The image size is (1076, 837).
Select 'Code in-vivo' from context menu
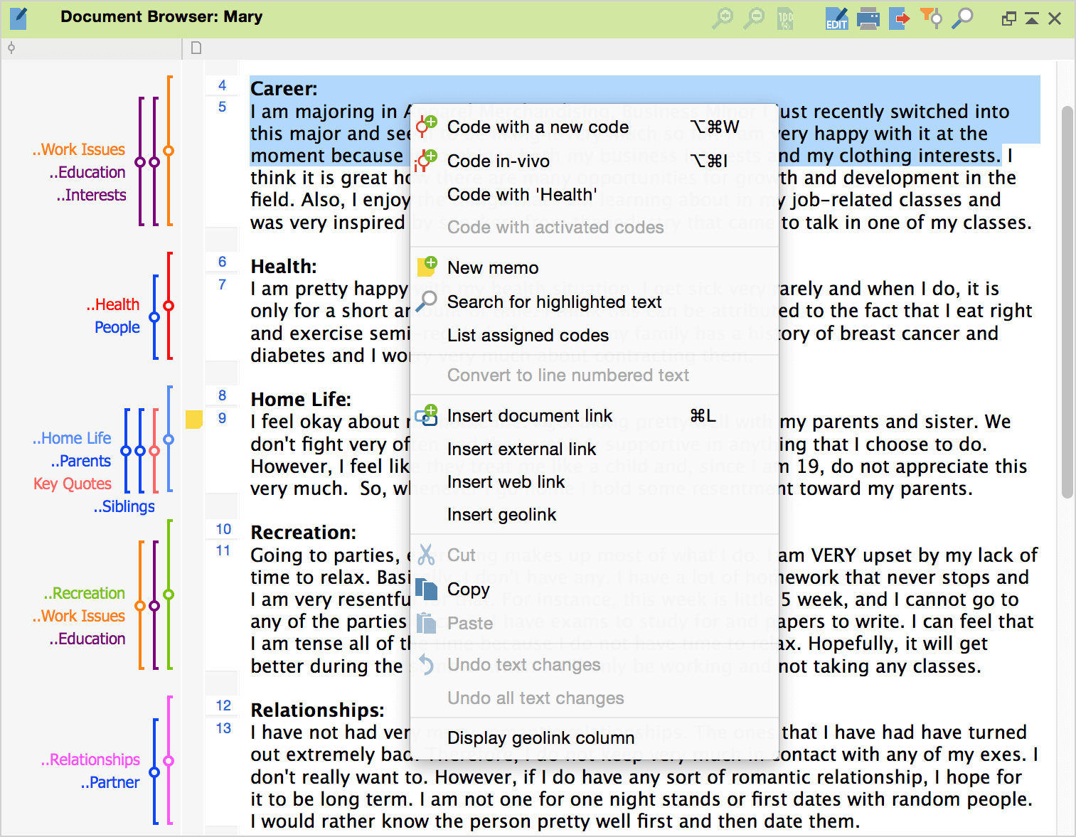pos(498,161)
